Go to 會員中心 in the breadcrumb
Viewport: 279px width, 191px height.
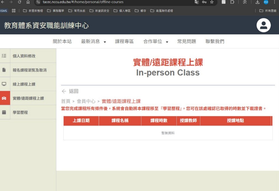click(86, 101)
